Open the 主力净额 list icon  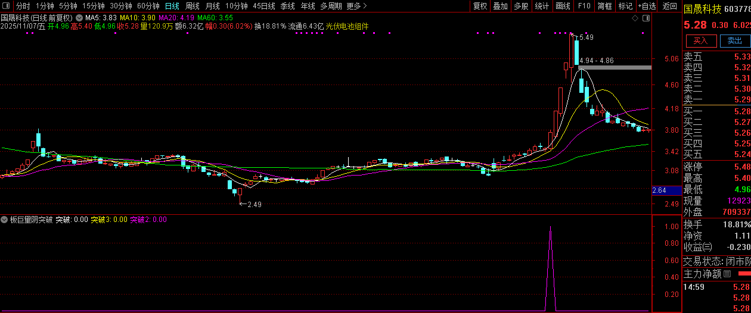pos(727,274)
